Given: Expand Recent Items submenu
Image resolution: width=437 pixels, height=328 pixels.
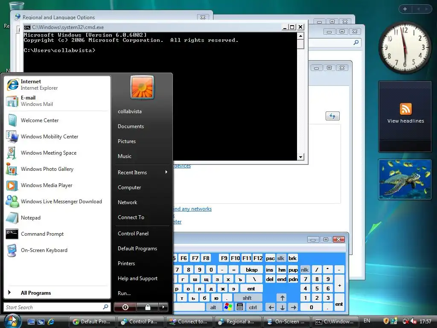Looking at the screenshot, I should (142, 173).
